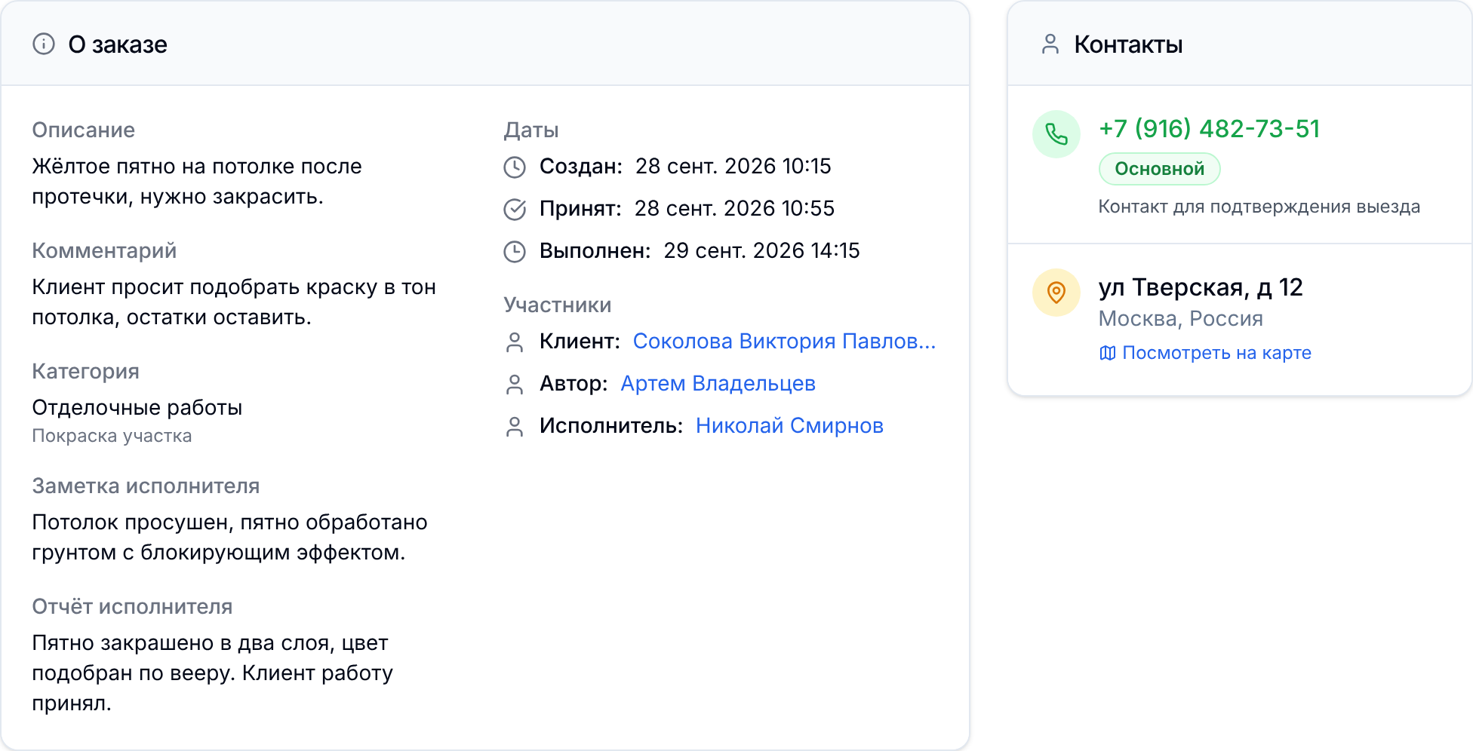The image size is (1473, 751).
Task: Click description text «Жёлтое пятно на потолке…»
Action: (x=197, y=182)
